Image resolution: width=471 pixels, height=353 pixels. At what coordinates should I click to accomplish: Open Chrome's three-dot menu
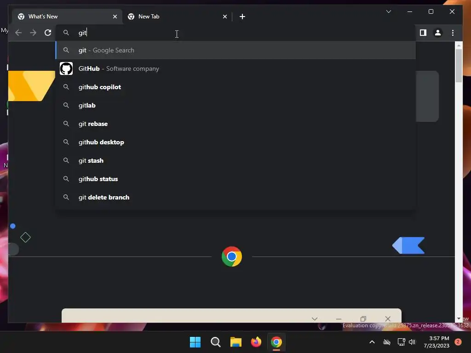coord(453,33)
